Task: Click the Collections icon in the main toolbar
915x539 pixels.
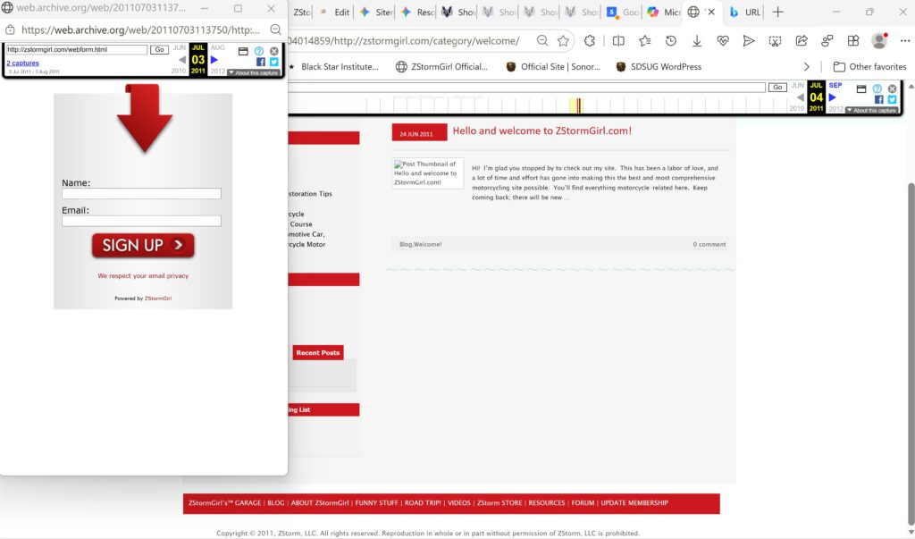Action: tap(853, 41)
